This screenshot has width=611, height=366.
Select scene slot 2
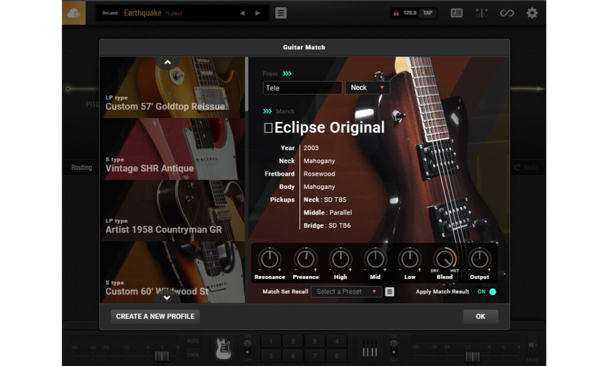point(292,341)
